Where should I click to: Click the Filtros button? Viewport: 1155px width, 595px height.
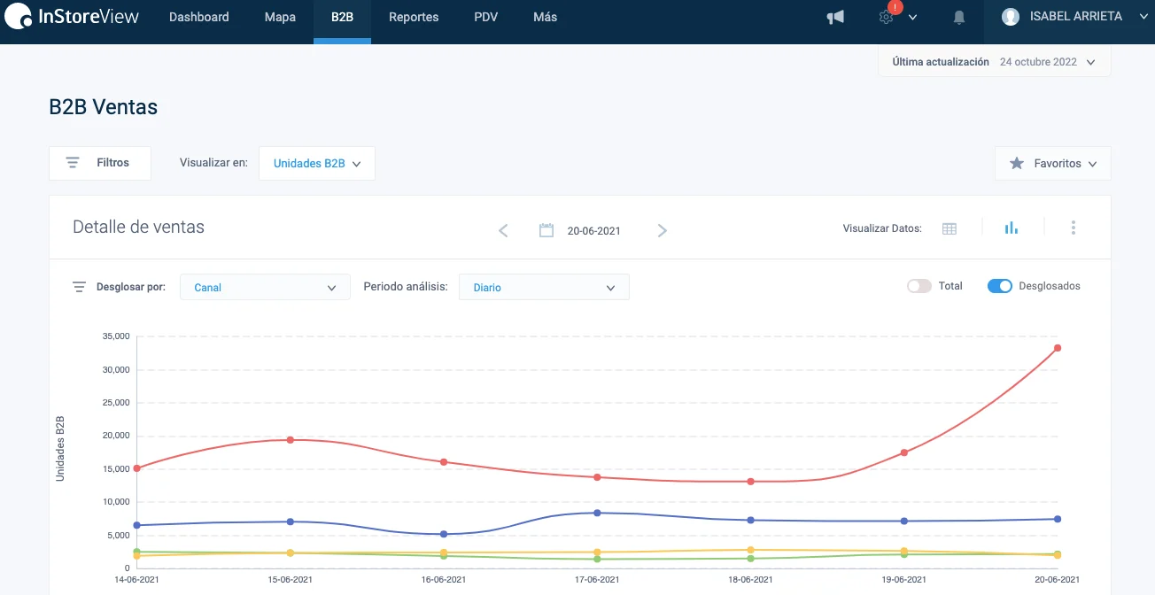coord(100,163)
